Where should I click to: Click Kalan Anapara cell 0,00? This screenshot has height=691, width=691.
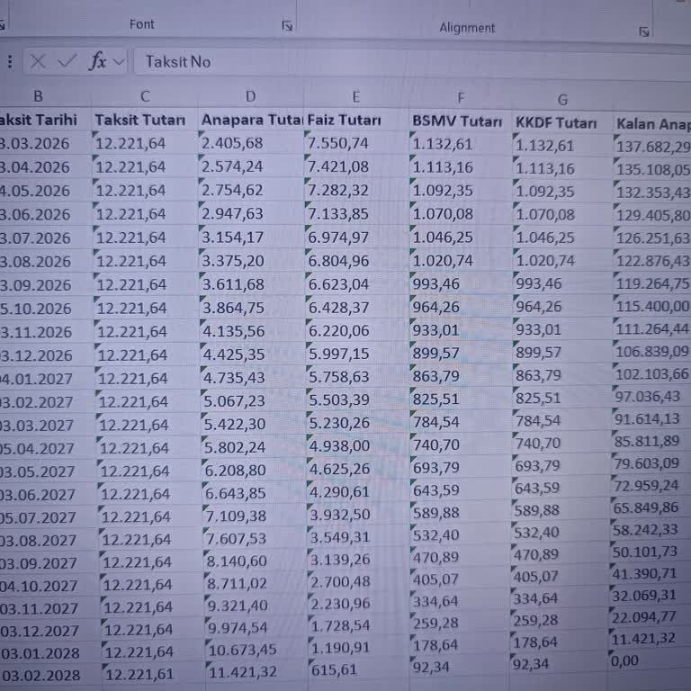pyautogui.click(x=649, y=660)
